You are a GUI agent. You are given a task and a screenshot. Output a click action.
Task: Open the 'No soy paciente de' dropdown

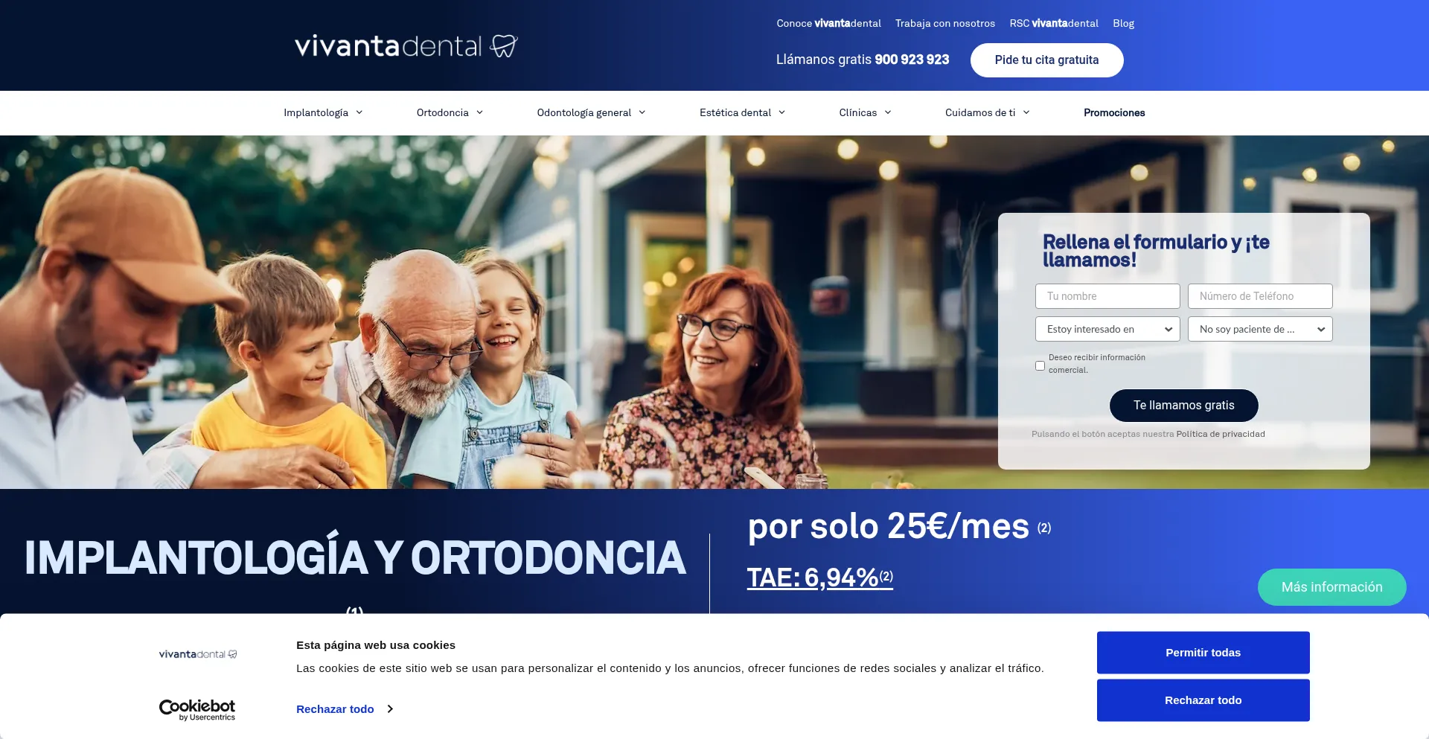click(1260, 329)
